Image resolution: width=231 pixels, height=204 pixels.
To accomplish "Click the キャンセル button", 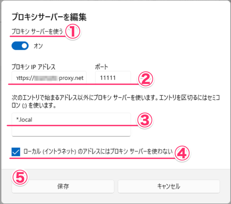I will pyautogui.click(x=169, y=186).
